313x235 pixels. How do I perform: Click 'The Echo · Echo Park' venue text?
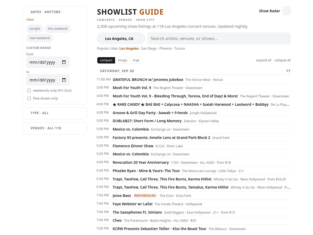point(175,196)
